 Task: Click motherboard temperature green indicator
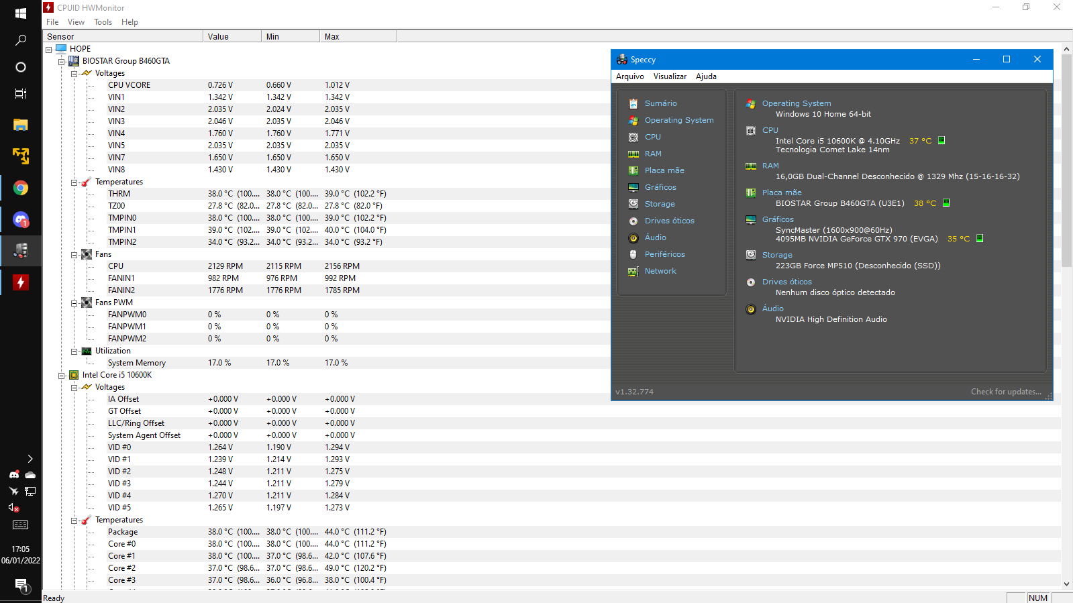946,203
